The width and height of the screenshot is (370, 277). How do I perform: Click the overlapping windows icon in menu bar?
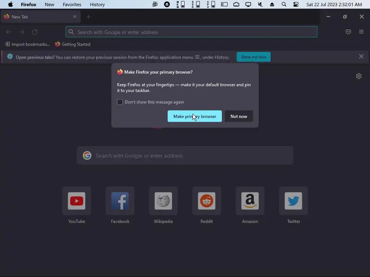[x=155, y=4]
